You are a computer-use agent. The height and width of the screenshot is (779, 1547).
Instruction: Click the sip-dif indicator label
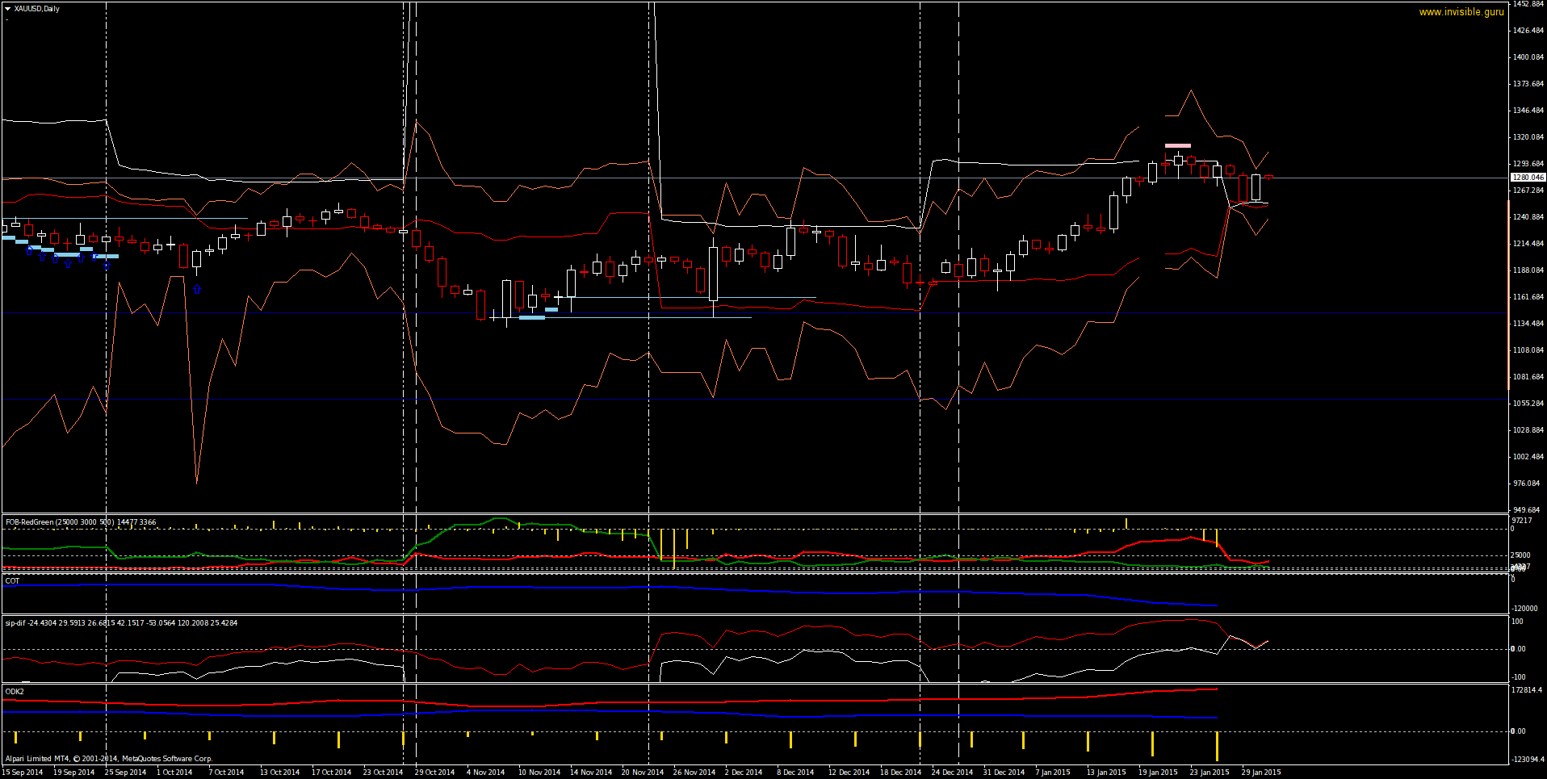coord(121,623)
